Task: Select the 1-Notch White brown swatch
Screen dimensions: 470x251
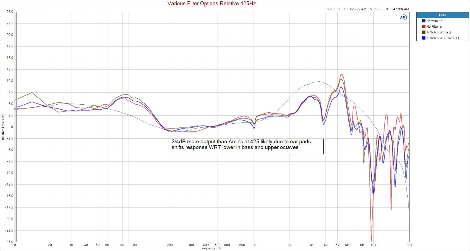Action: [424, 32]
